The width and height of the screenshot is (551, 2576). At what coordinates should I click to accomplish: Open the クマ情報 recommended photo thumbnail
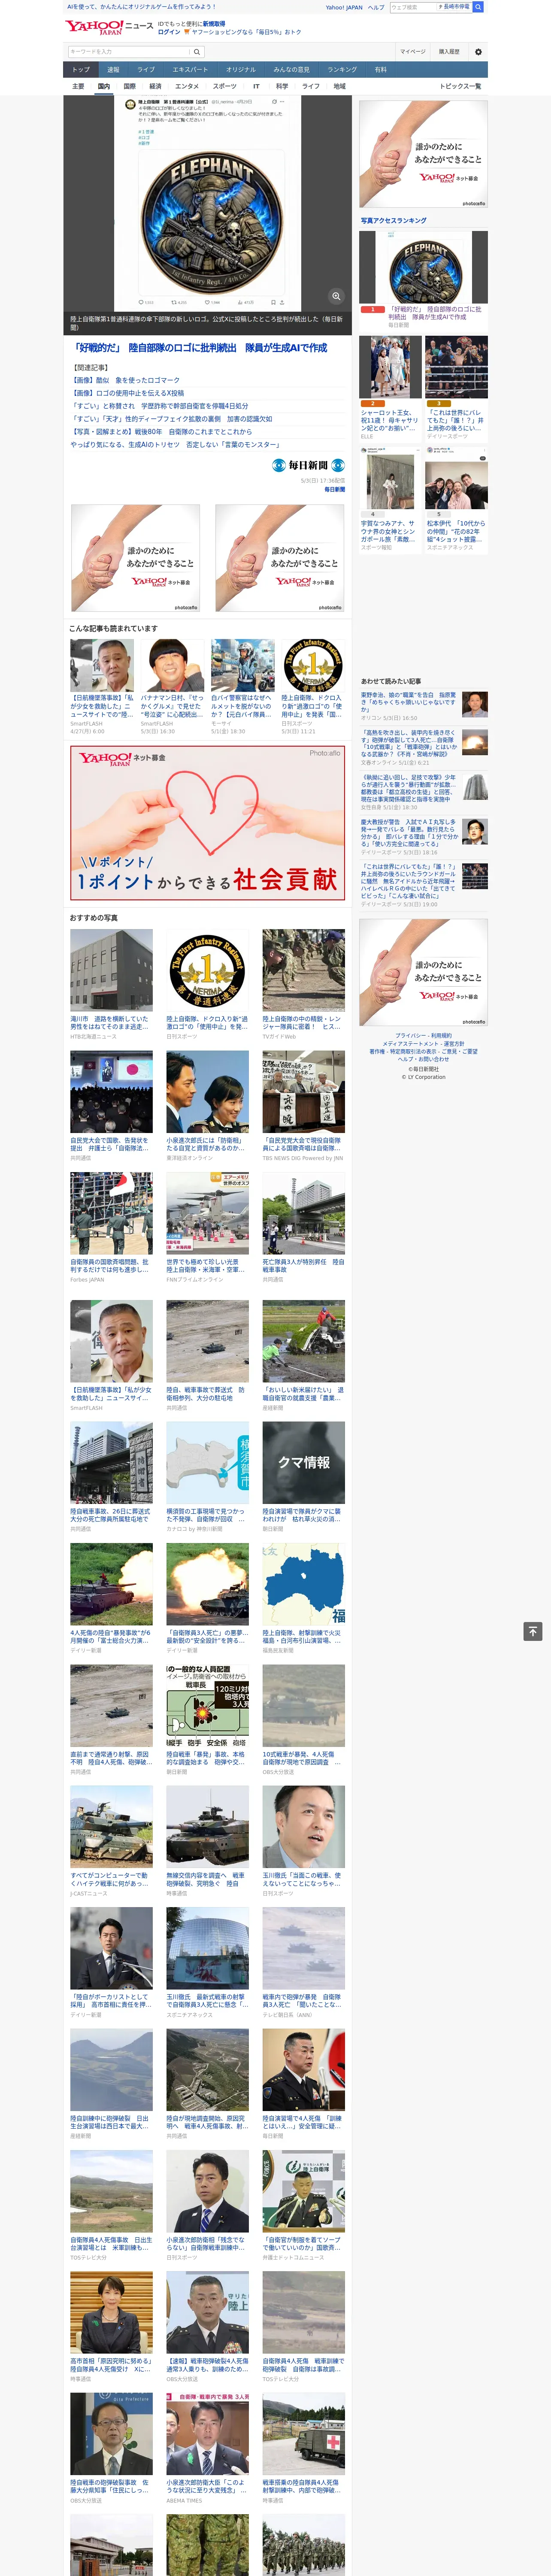point(303,1463)
